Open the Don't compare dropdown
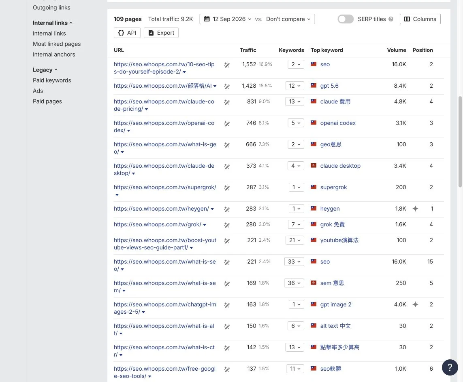 click(x=288, y=19)
